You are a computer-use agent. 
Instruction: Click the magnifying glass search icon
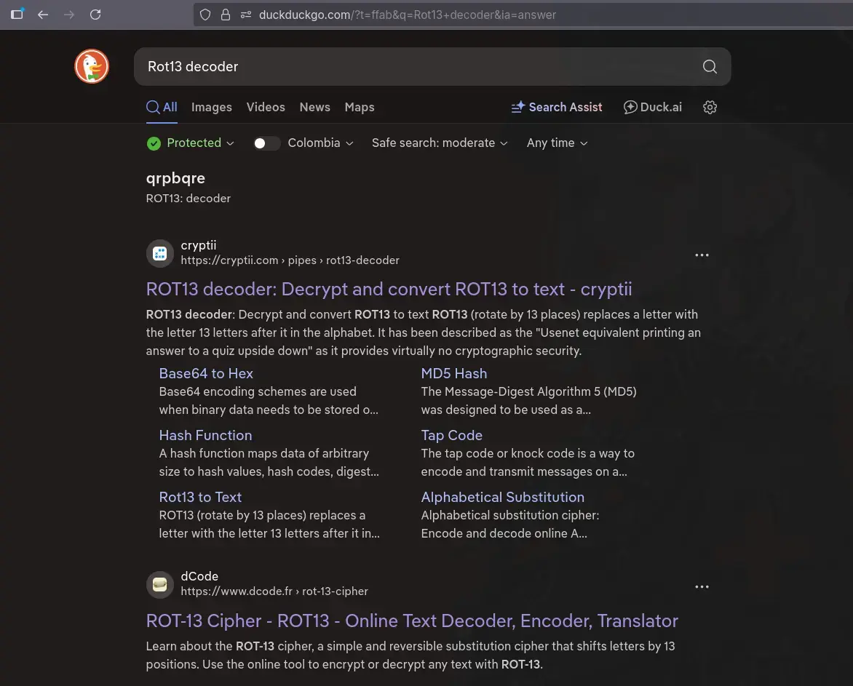click(710, 67)
